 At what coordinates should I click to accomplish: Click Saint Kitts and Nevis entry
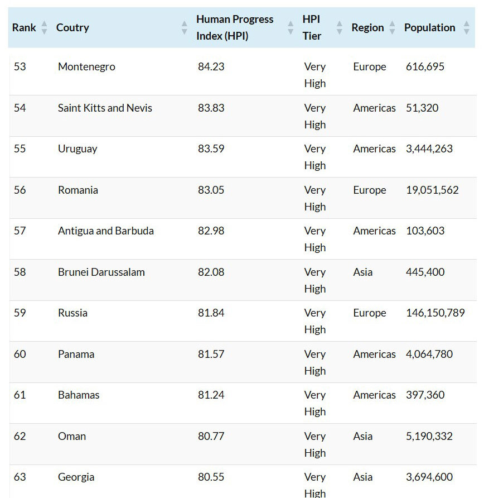[x=105, y=108]
